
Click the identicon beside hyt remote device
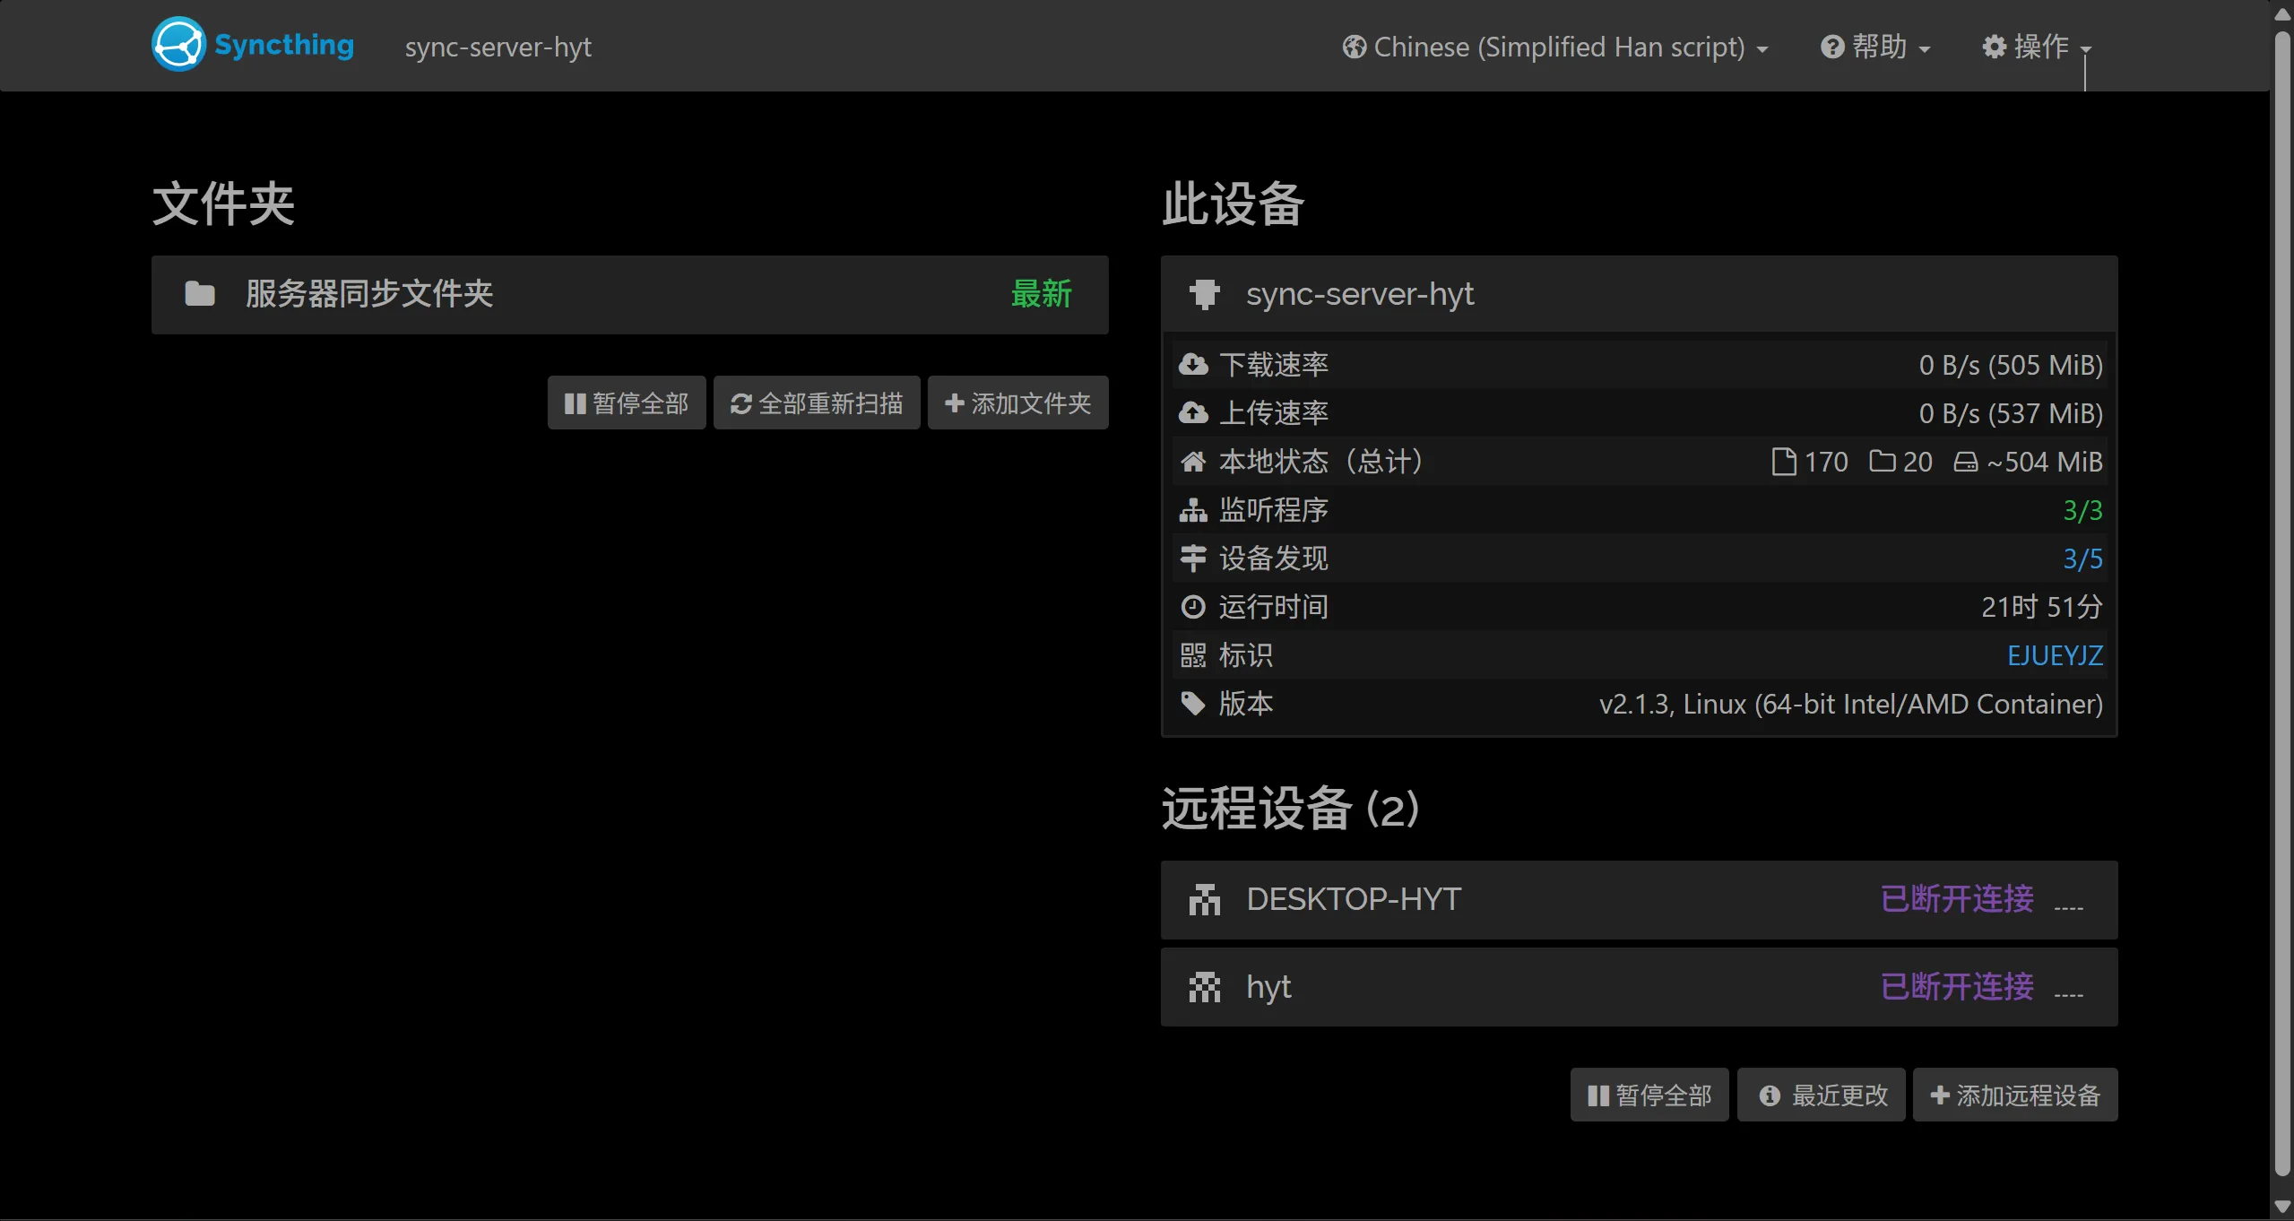pyautogui.click(x=1205, y=987)
